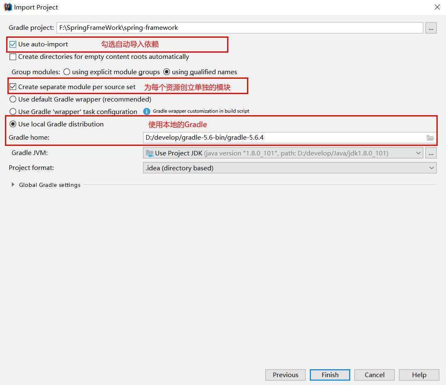Click the IntelliJ IDEA icon in the title bar
Image resolution: width=446 pixels, height=385 pixels.
[8, 7]
